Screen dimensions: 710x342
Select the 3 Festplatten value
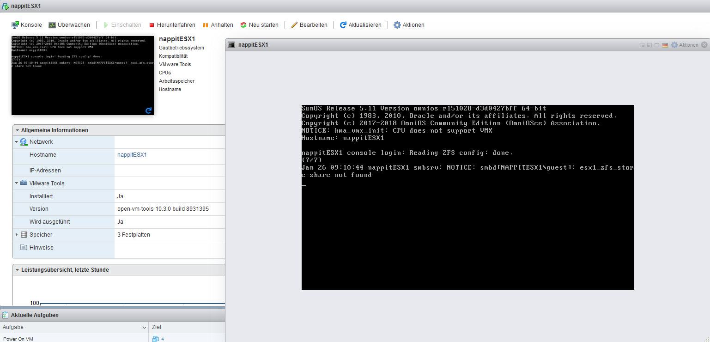coord(134,235)
